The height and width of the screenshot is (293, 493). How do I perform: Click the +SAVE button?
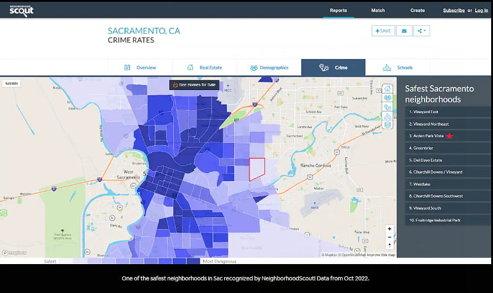(383, 31)
